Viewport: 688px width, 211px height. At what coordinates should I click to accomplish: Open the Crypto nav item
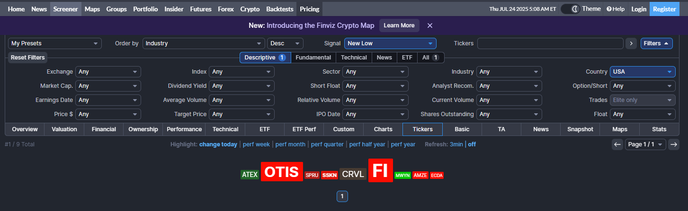point(250,9)
